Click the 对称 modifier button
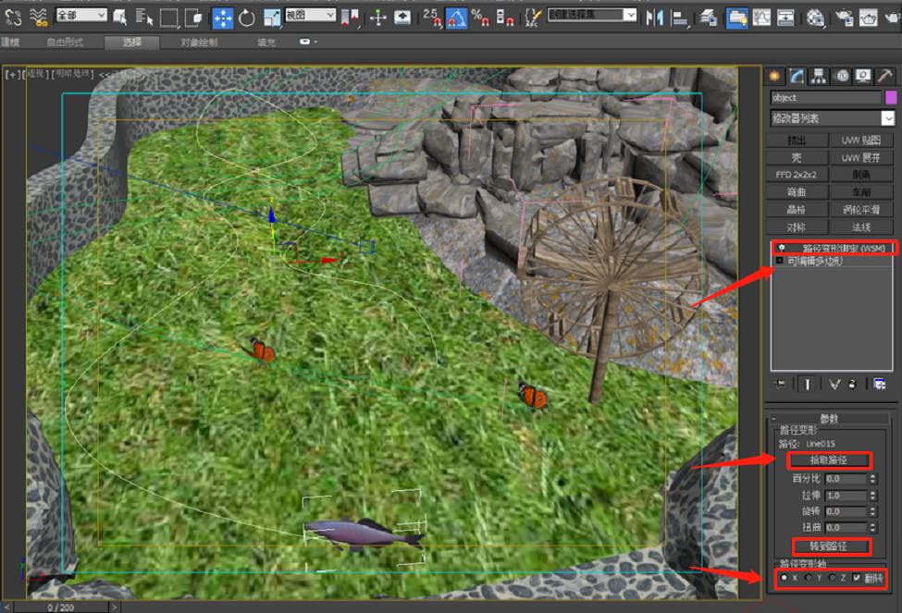 [797, 227]
